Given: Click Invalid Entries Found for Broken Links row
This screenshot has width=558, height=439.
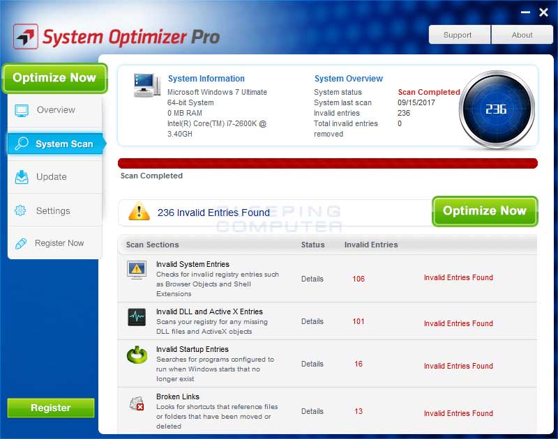Looking at the screenshot, I should [458, 413].
